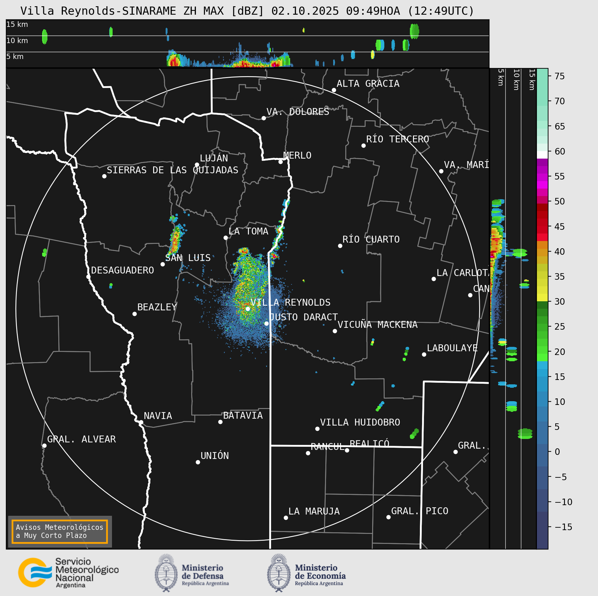Click the −15 value on the dBZ colorbar

563,527
